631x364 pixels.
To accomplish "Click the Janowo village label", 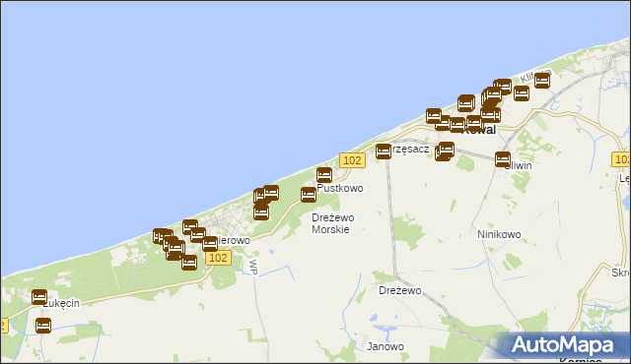I will coord(386,346).
